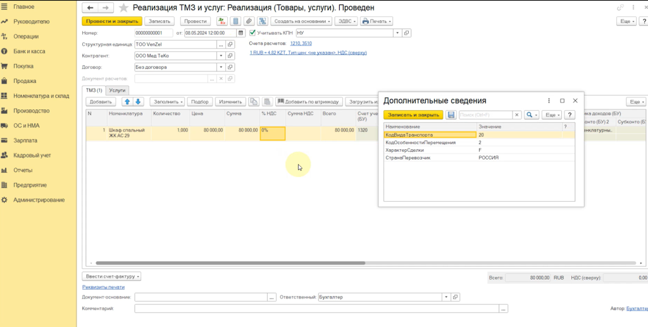
Task: Click the Провести и закрыть button
Action: (x=111, y=21)
